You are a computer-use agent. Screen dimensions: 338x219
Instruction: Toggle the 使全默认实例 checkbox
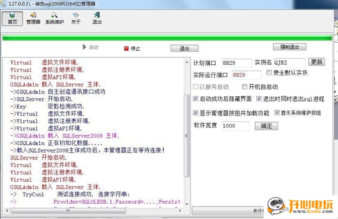click(269, 73)
